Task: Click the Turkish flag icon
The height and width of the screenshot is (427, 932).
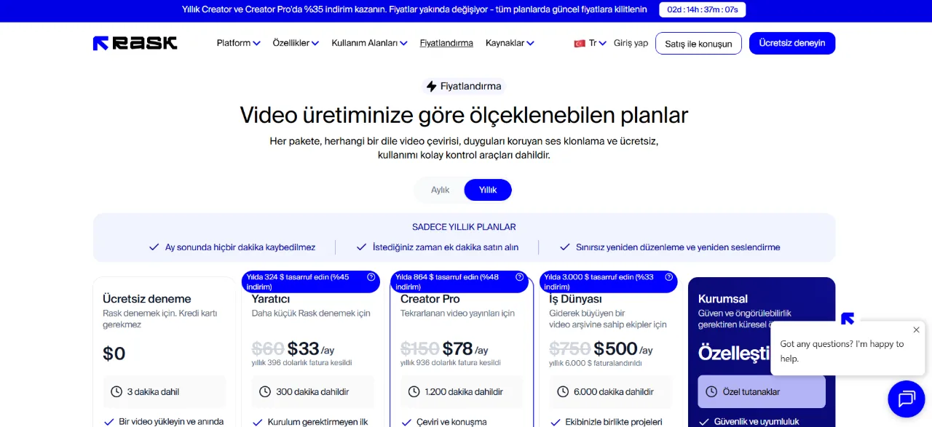Action: pyautogui.click(x=580, y=44)
